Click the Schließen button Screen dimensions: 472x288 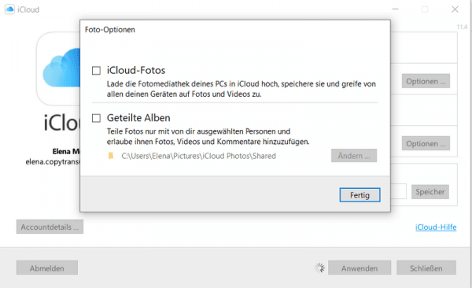click(x=426, y=268)
